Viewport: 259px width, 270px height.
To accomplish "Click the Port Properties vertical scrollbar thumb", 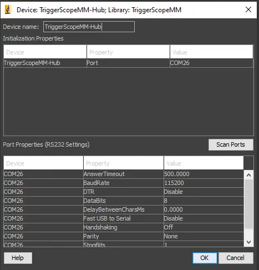I will click(x=248, y=204).
